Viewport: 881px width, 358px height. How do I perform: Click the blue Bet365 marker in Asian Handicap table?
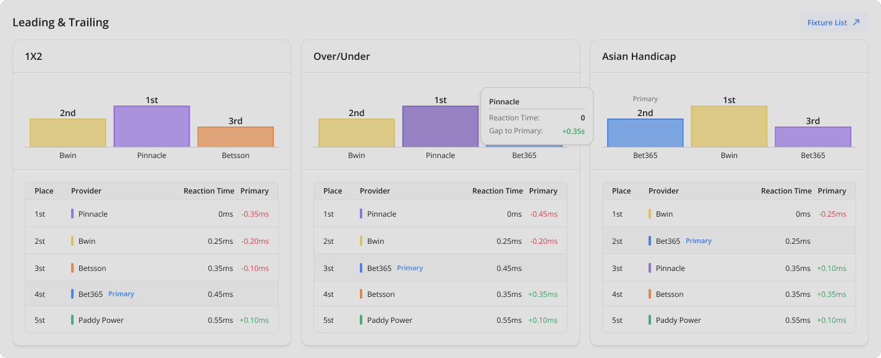pyautogui.click(x=650, y=241)
